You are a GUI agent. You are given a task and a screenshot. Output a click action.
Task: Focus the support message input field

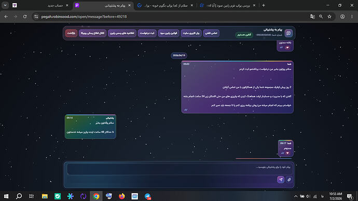[179, 169]
